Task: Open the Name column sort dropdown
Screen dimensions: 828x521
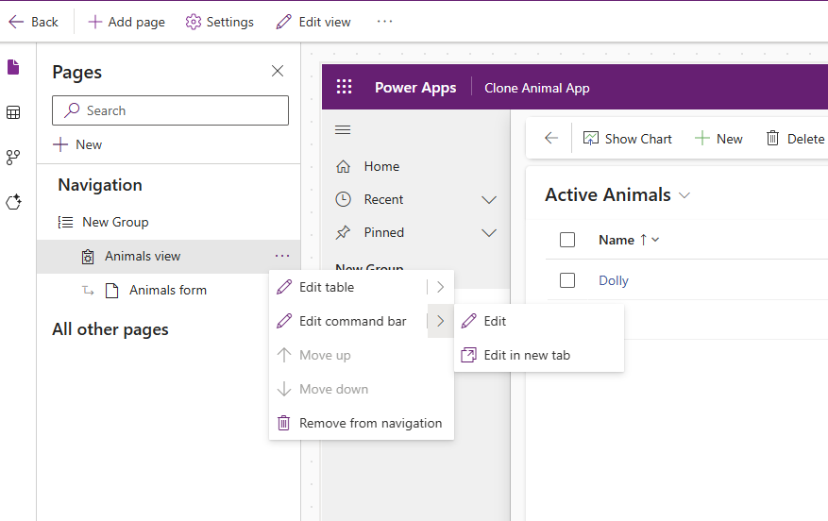Action: tap(655, 240)
